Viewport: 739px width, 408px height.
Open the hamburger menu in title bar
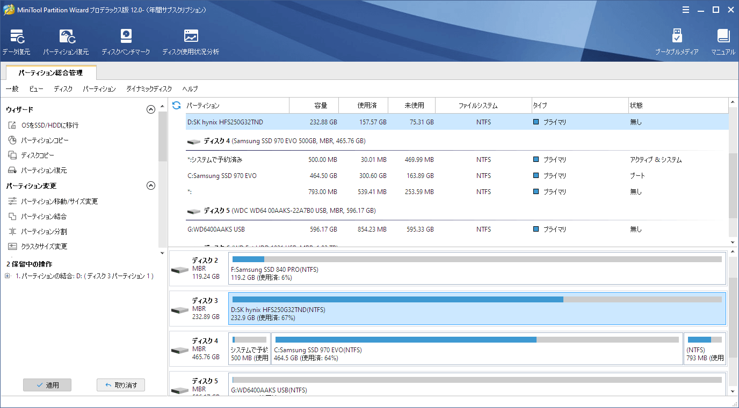(x=686, y=10)
